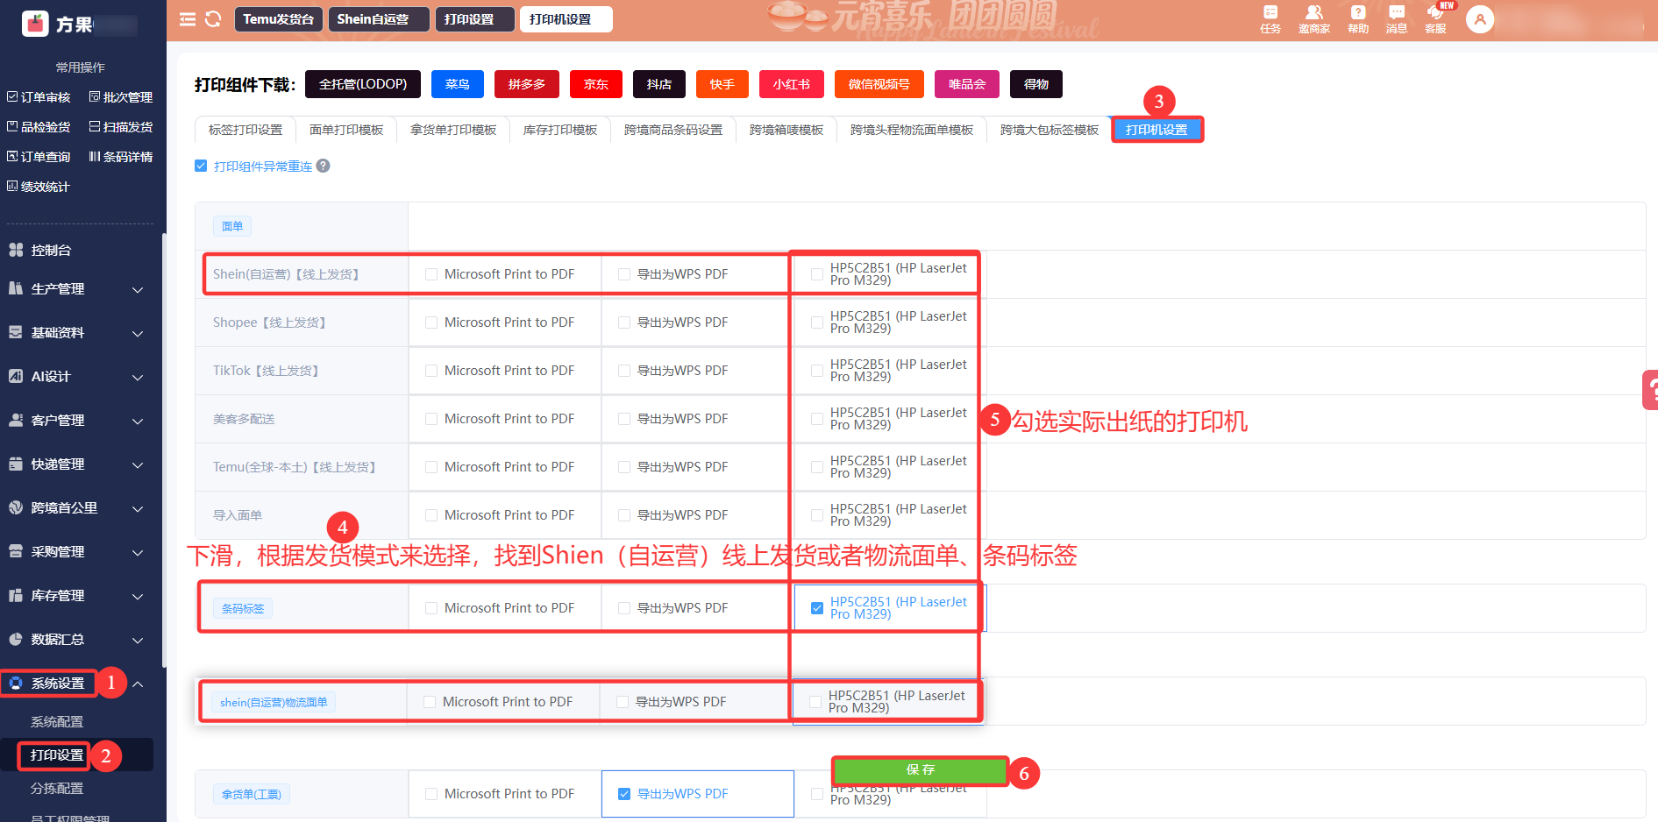
Task: Click the hamburger menu collapse icon
Action: 188,19
